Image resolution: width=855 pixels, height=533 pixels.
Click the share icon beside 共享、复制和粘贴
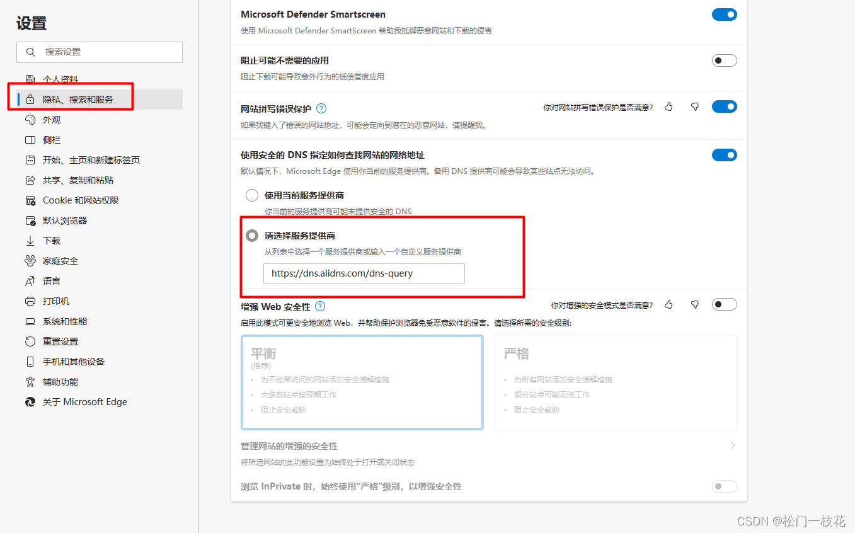pyautogui.click(x=30, y=180)
